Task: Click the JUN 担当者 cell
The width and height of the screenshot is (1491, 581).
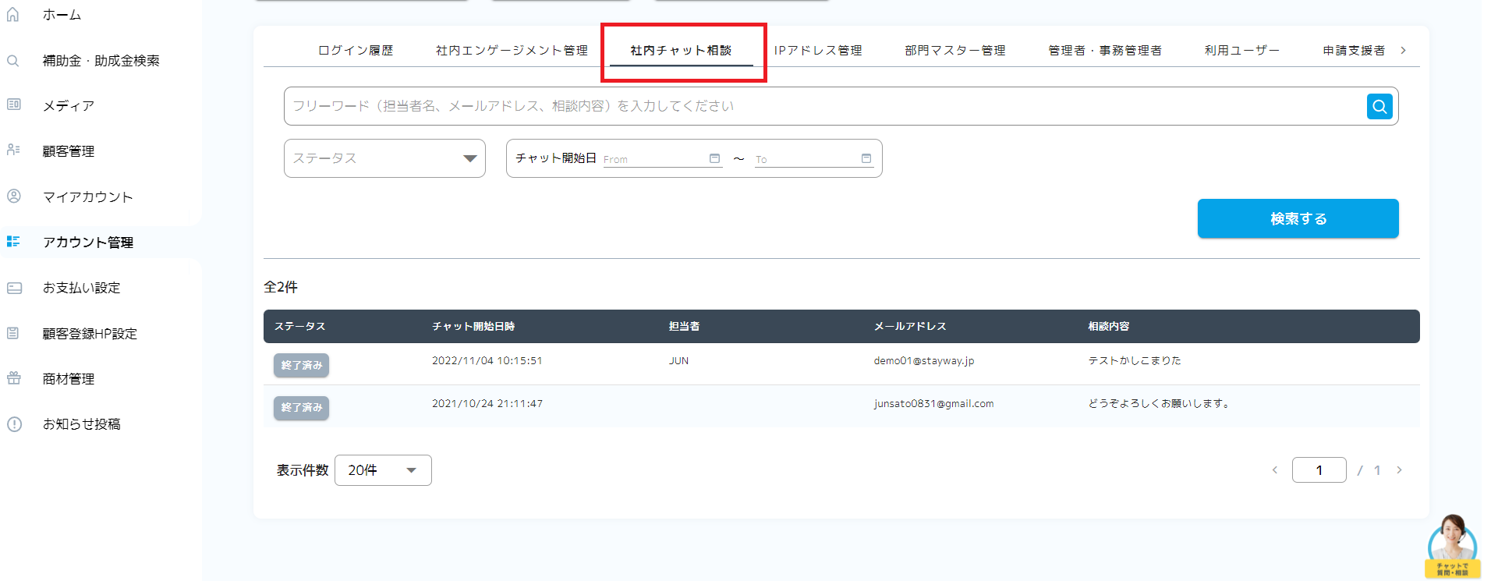Action: 678,360
